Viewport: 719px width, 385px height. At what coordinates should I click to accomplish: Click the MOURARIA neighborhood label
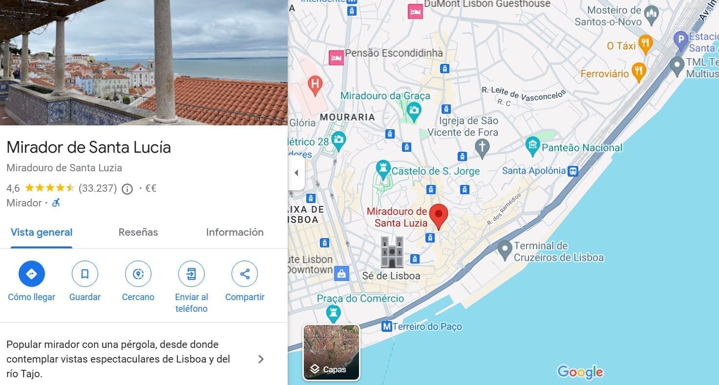coord(347,117)
